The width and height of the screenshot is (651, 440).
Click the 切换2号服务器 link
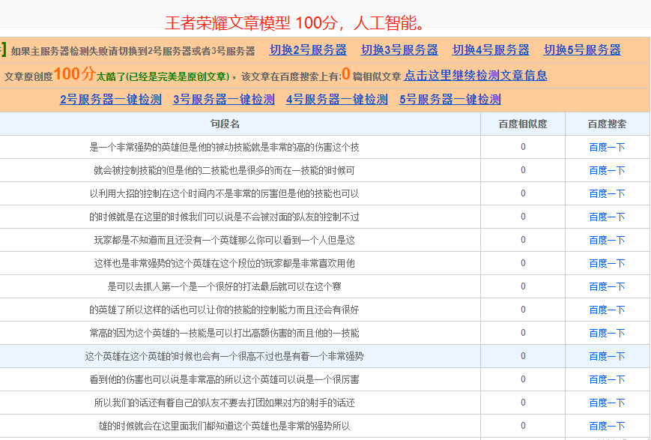308,50
